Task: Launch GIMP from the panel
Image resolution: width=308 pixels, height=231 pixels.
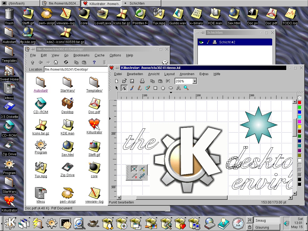Action: [93, 223]
